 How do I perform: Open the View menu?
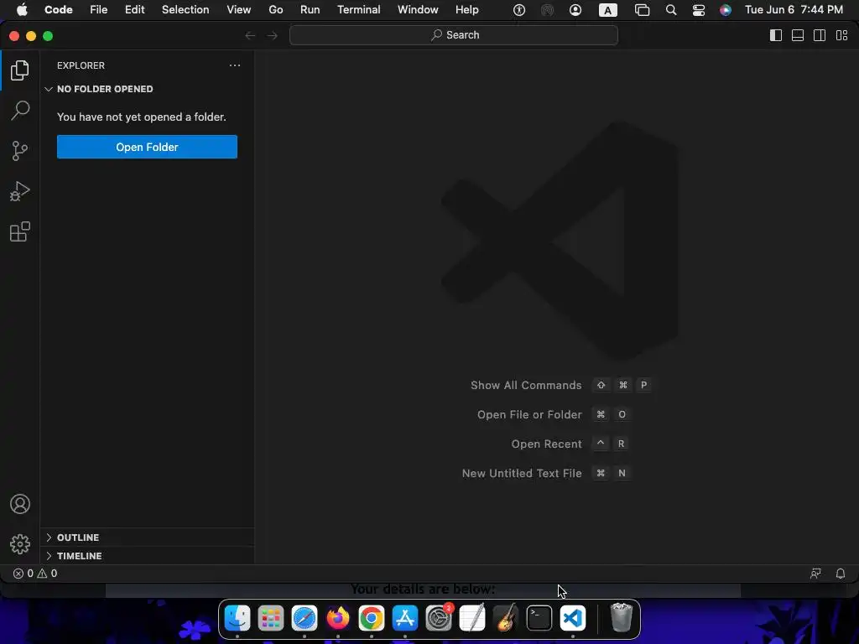[x=238, y=10]
